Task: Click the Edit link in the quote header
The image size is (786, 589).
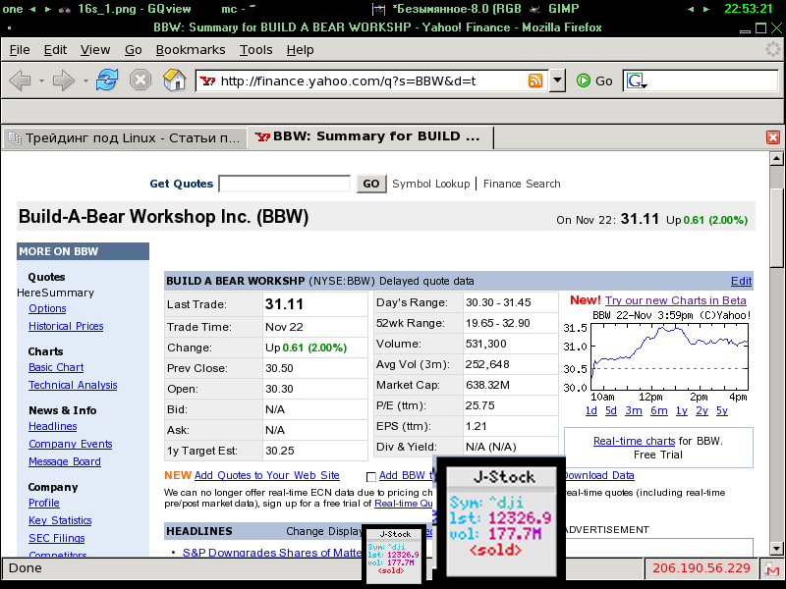Action: (741, 281)
